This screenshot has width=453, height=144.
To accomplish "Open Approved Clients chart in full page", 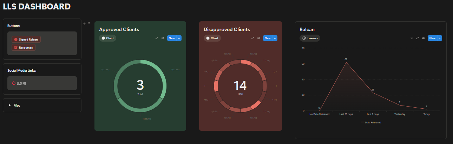I will (x=157, y=38).
